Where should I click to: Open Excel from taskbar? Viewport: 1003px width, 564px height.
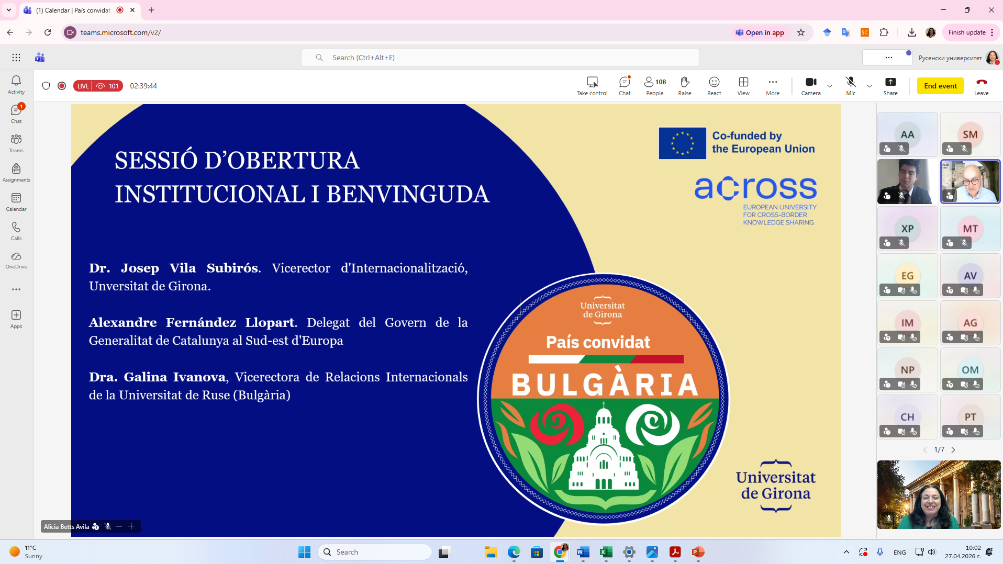point(606,552)
